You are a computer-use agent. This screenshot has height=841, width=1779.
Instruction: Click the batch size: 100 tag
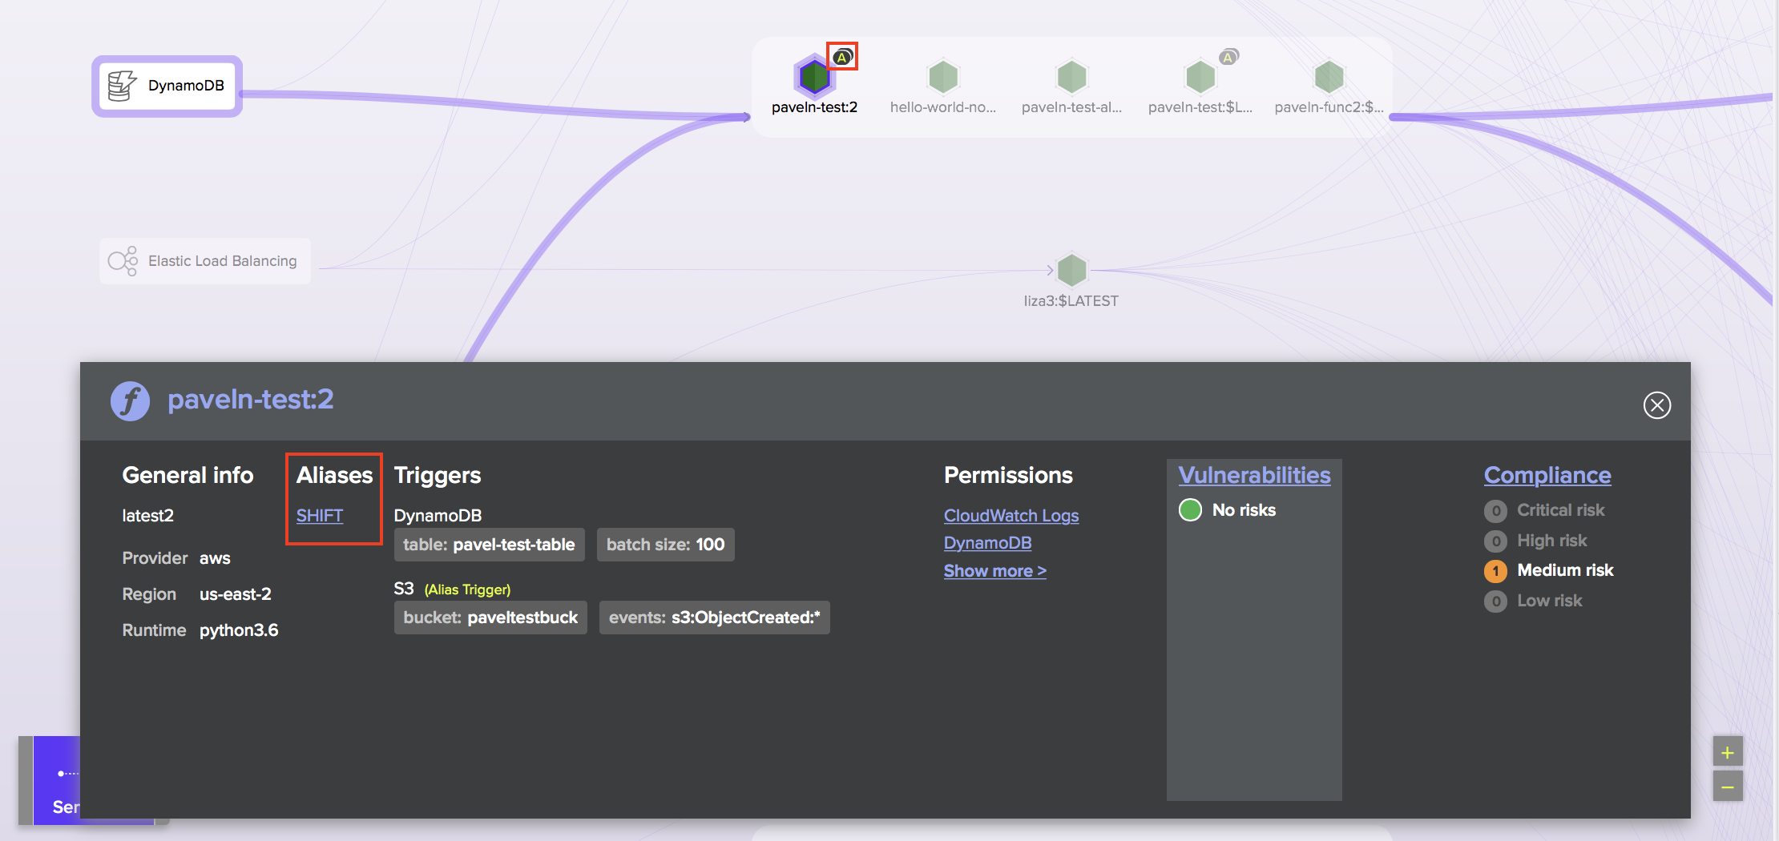(x=665, y=545)
